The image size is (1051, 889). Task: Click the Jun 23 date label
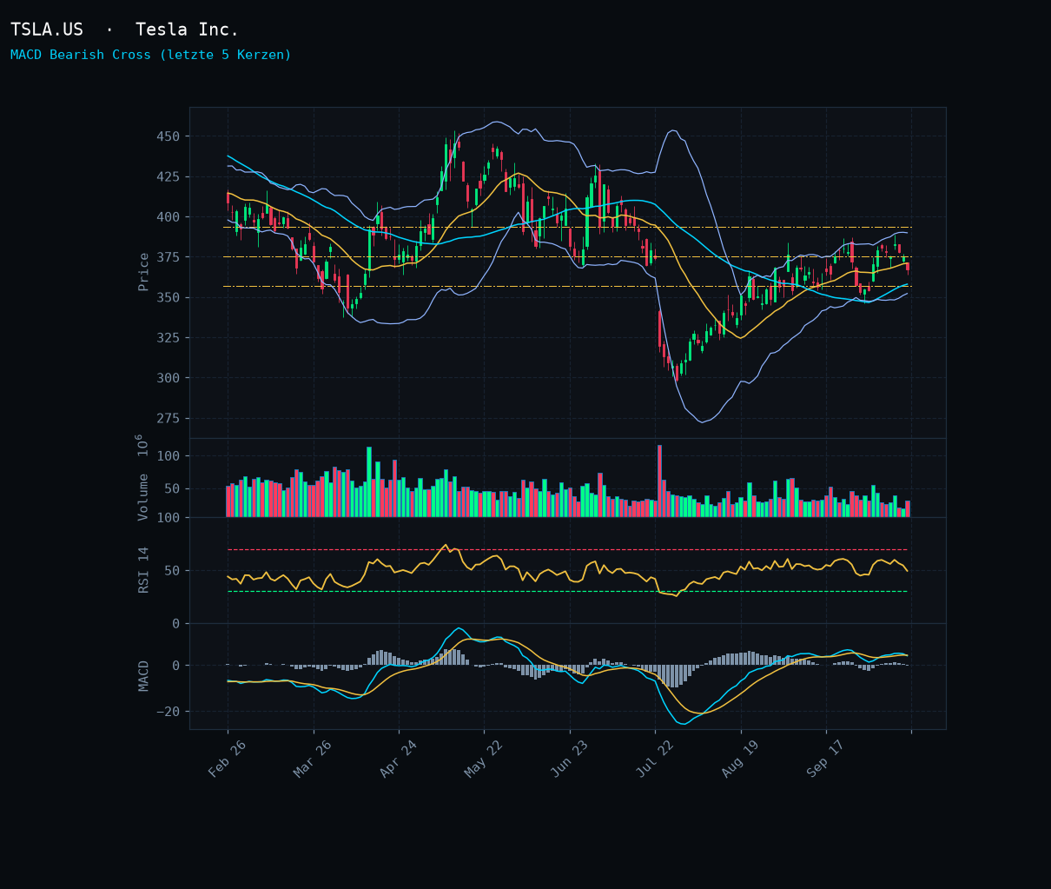(x=567, y=760)
